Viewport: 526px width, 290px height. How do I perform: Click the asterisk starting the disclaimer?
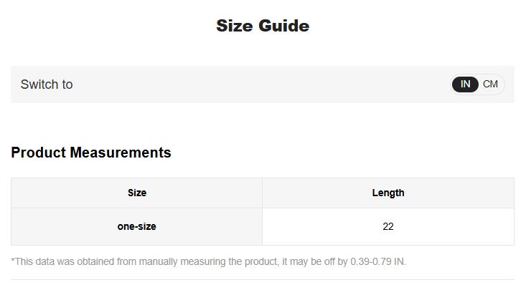(x=13, y=261)
